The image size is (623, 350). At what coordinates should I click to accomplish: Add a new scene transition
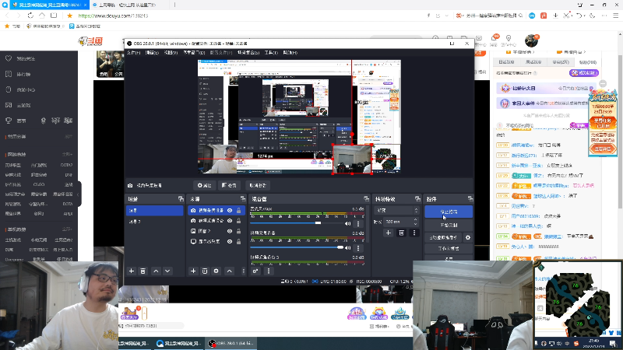[388, 233]
